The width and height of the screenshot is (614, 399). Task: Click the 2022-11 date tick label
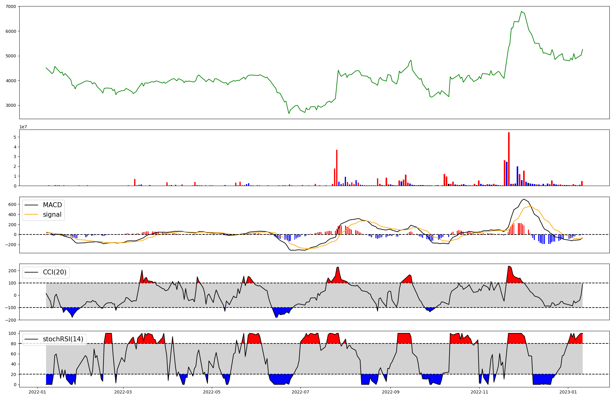pos(479,392)
